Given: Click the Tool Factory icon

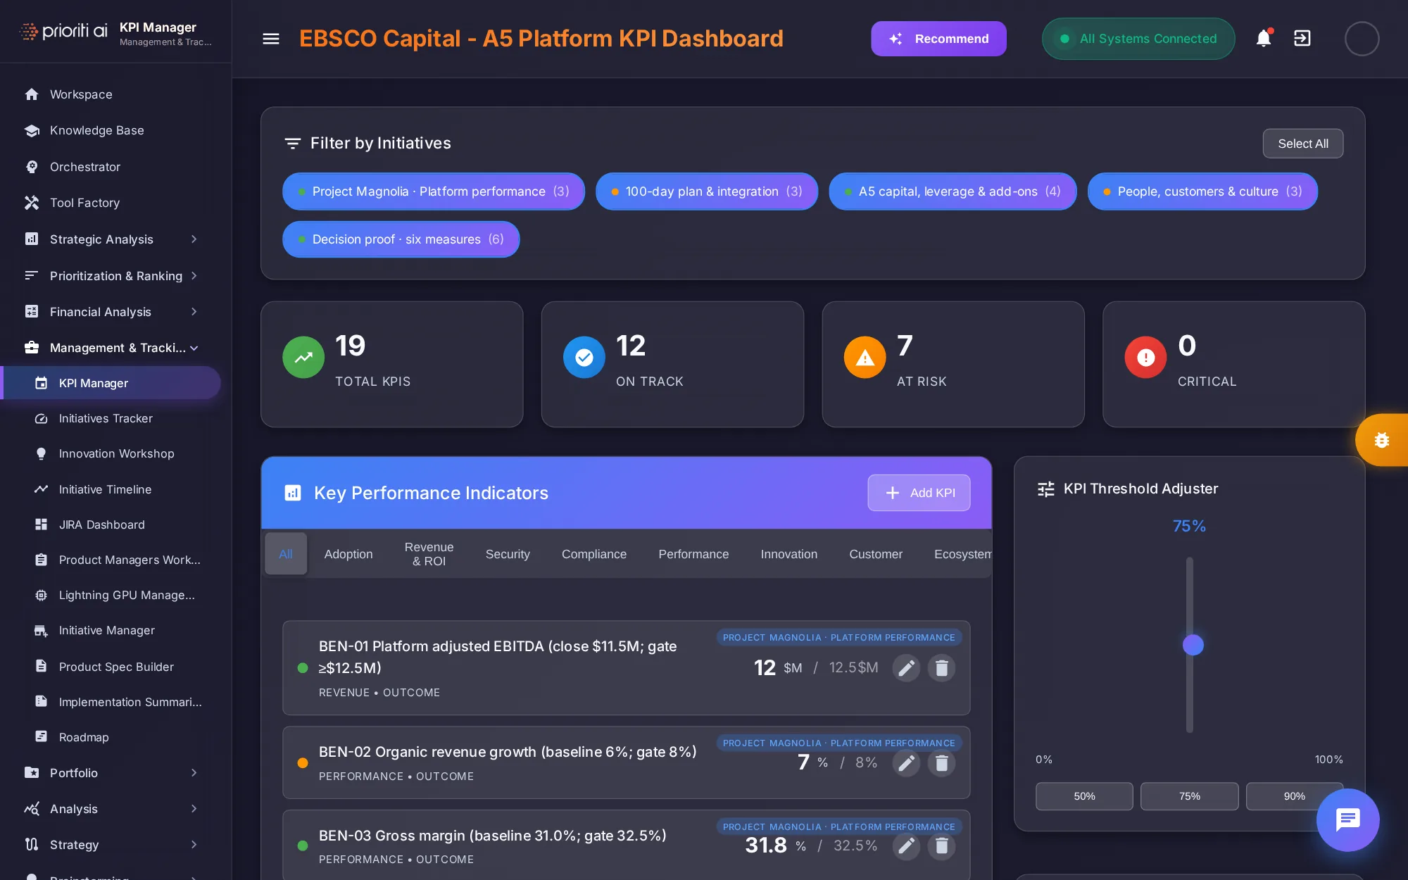Looking at the screenshot, I should pos(32,203).
